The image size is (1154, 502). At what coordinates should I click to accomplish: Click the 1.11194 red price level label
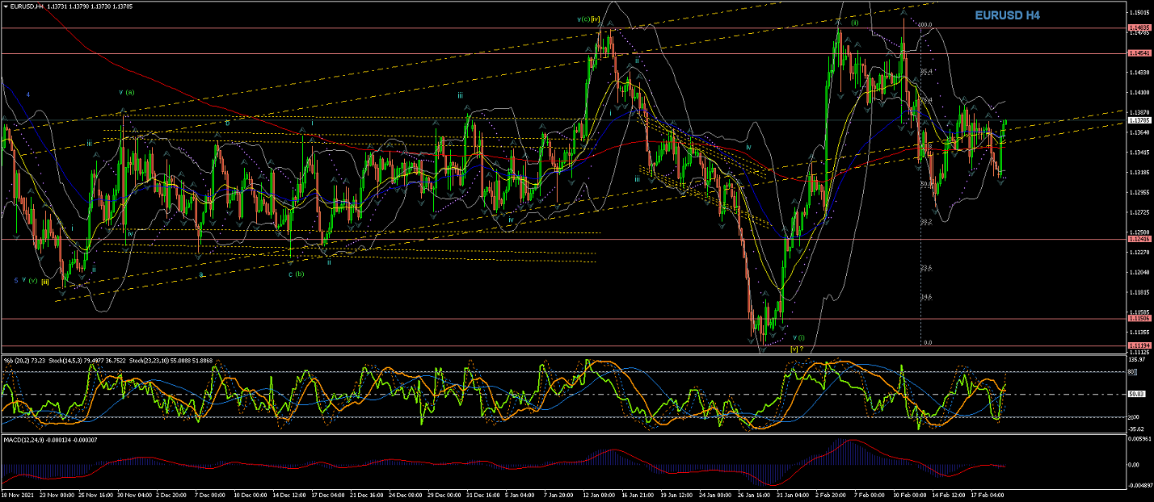pyautogui.click(x=1138, y=345)
